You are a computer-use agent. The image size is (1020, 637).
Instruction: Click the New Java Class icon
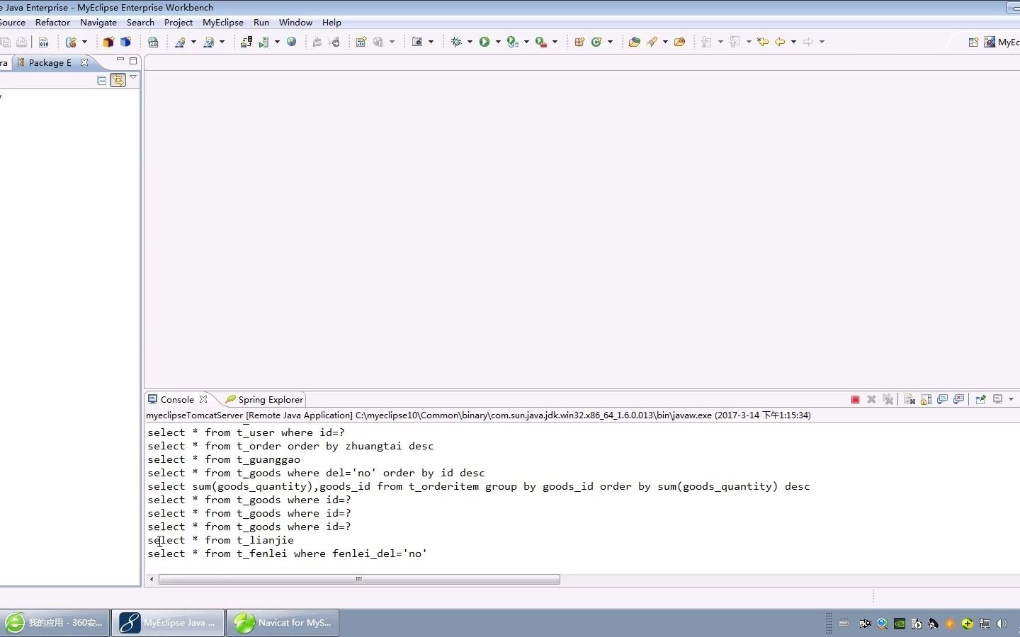[x=596, y=42]
